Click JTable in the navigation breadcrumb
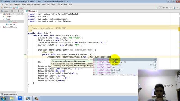The width and height of the screenshot is (180, 101). tap(5, 8)
